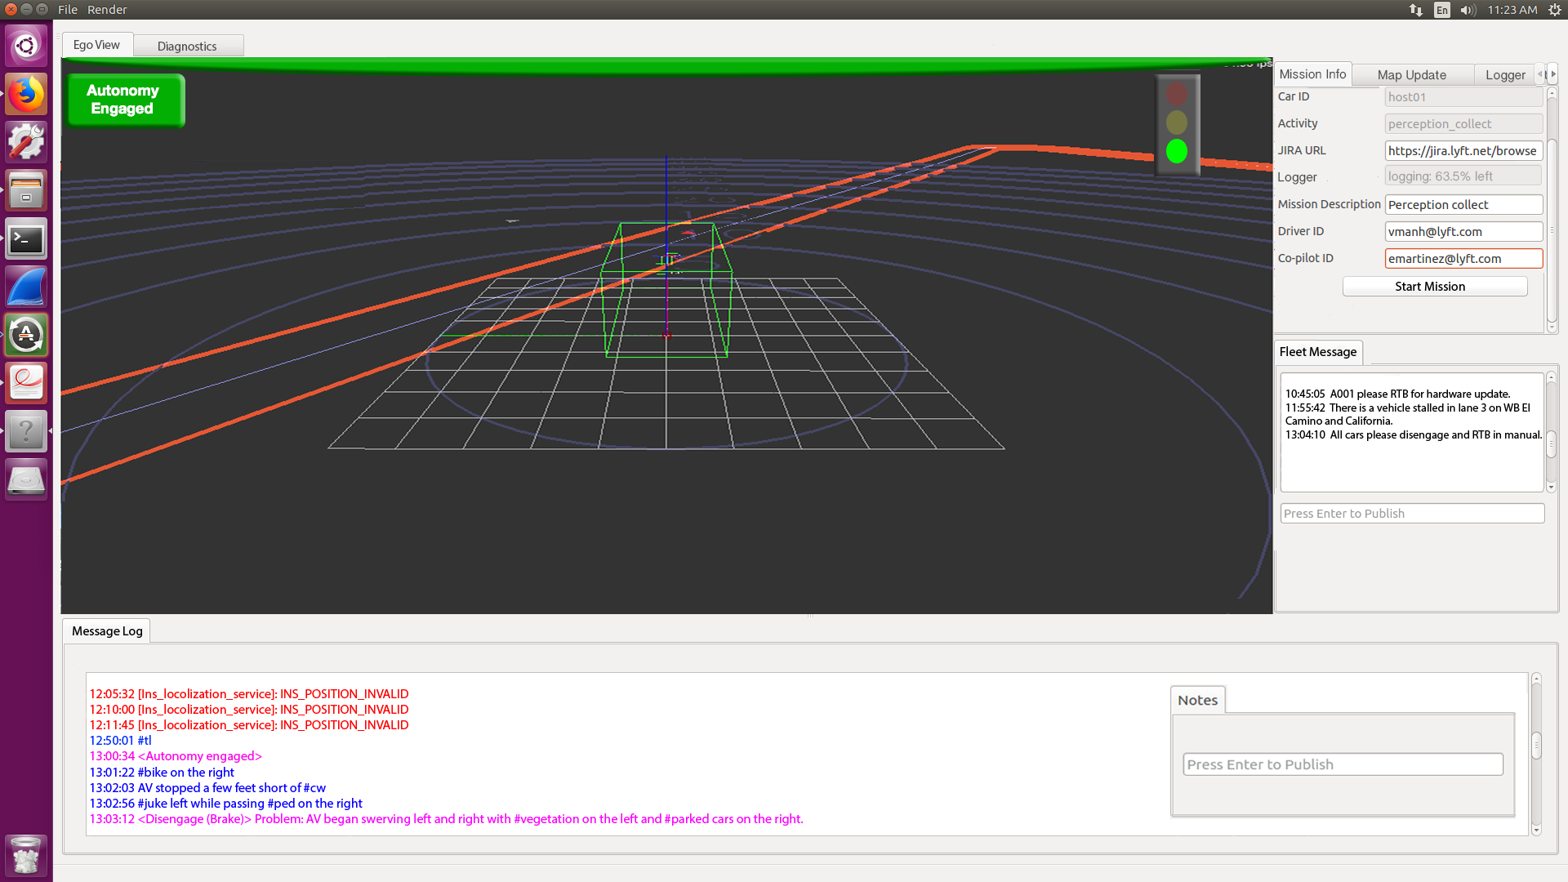The width and height of the screenshot is (1568, 882).
Task: Open the Map Update tab
Action: pos(1411,75)
